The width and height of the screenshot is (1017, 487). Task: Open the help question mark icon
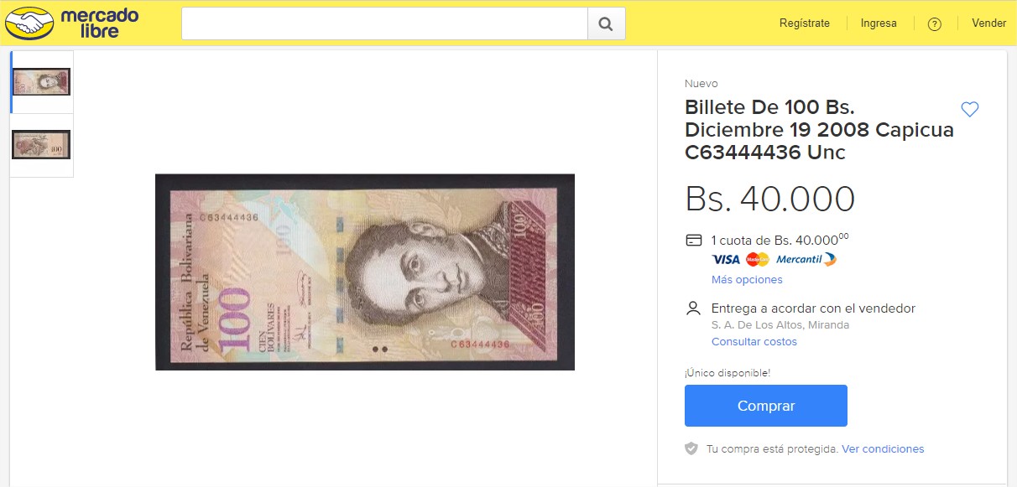[934, 24]
